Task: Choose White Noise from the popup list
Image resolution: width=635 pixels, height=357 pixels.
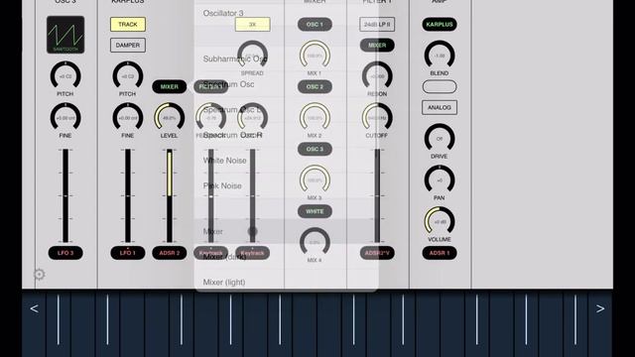Action: (x=286, y=161)
